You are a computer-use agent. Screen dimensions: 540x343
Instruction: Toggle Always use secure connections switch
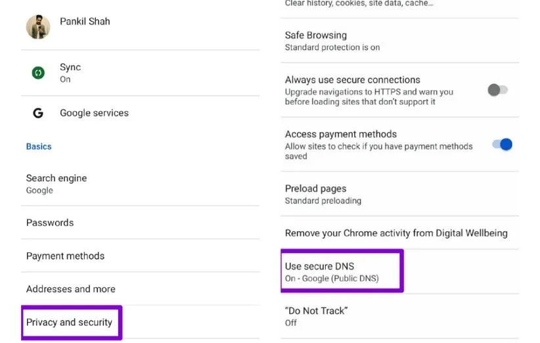coord(497,91)
